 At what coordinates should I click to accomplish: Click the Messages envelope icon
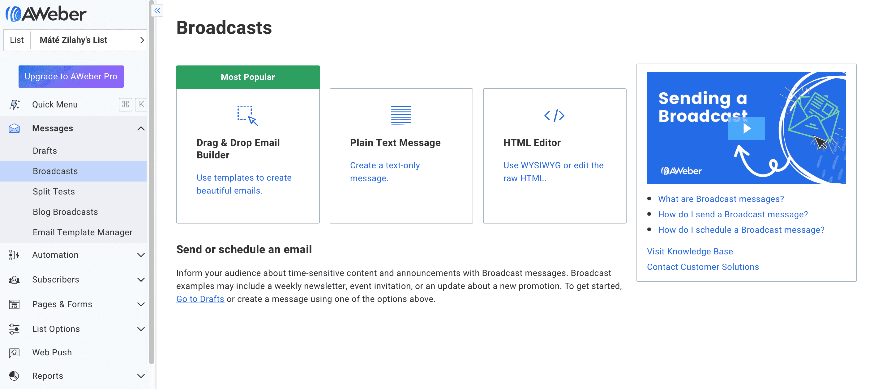(14, 129)
